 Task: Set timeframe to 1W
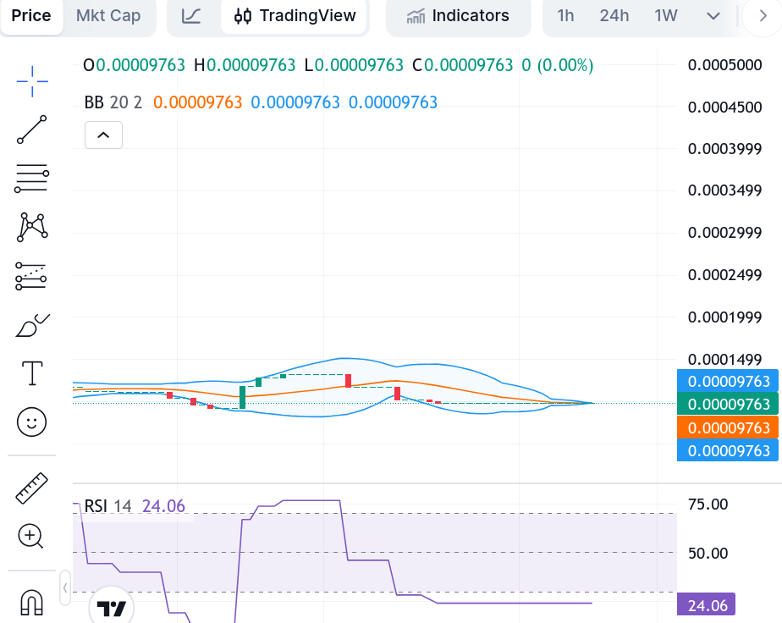coord(666,16)
